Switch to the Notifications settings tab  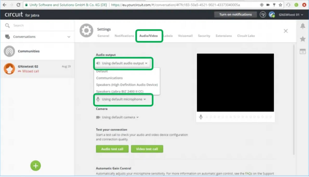point(124,36)
